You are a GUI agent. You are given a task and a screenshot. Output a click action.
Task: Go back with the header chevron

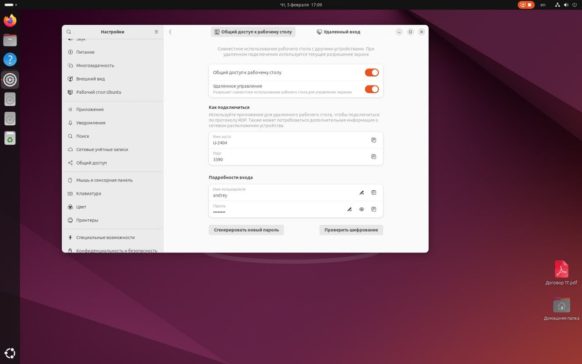coord(170,32)
